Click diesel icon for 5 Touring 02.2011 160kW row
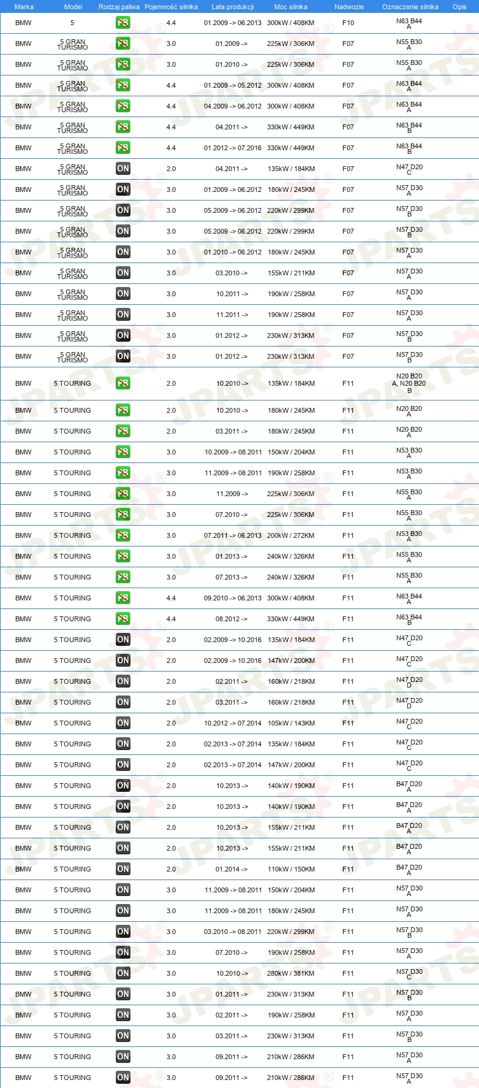Screen dimensions: 479x1088 click(x=123, y=681)
